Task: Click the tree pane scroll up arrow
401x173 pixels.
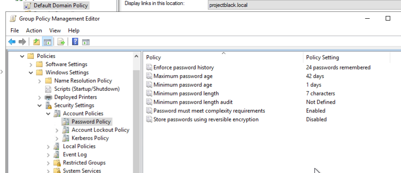Action: (x=136, y=56)
